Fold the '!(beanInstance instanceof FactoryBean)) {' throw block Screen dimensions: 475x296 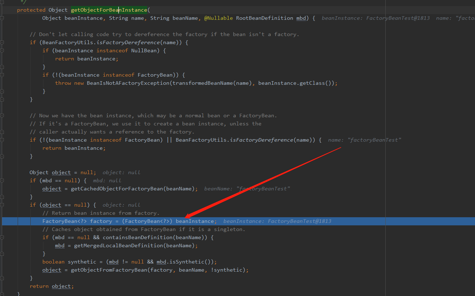tap(2, 75)
